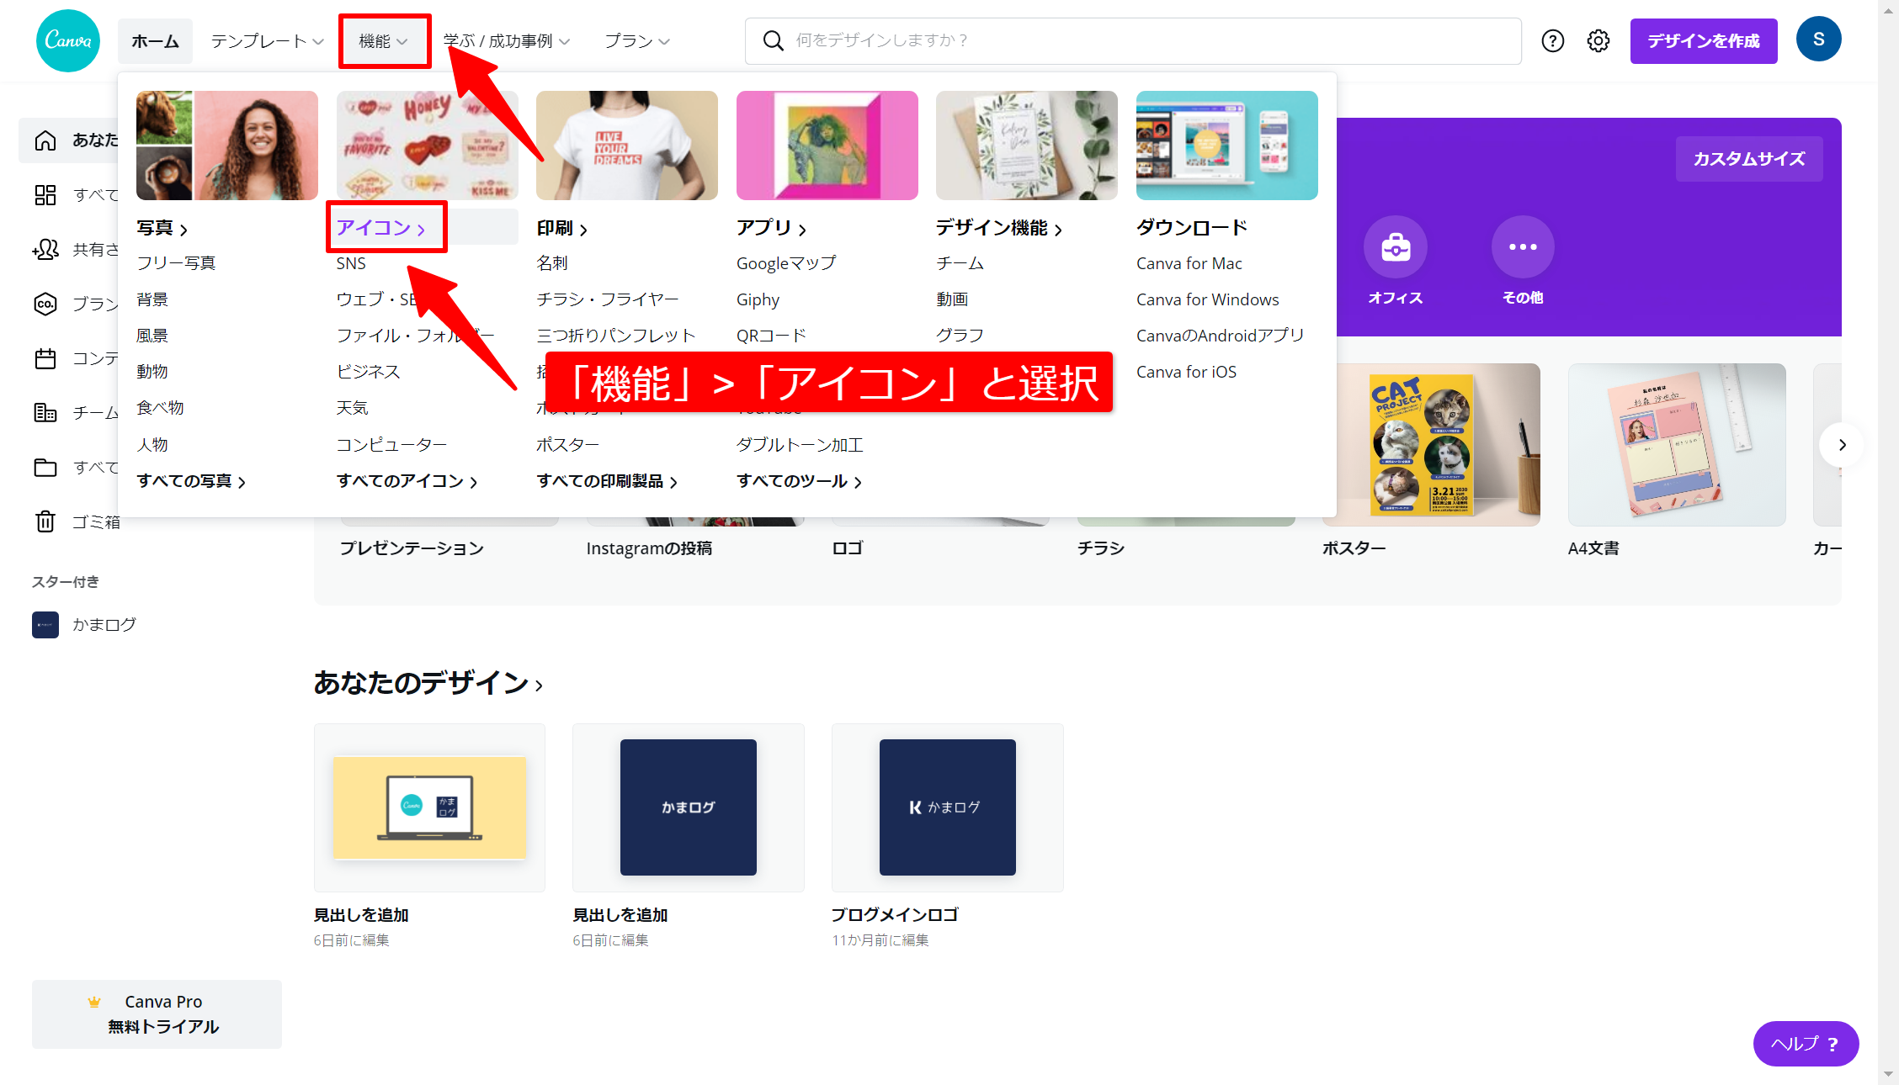The height and width of the screenshot is (1085, 1899).
Task: Click the shared-with-you people icon
Action: [45, 250]
